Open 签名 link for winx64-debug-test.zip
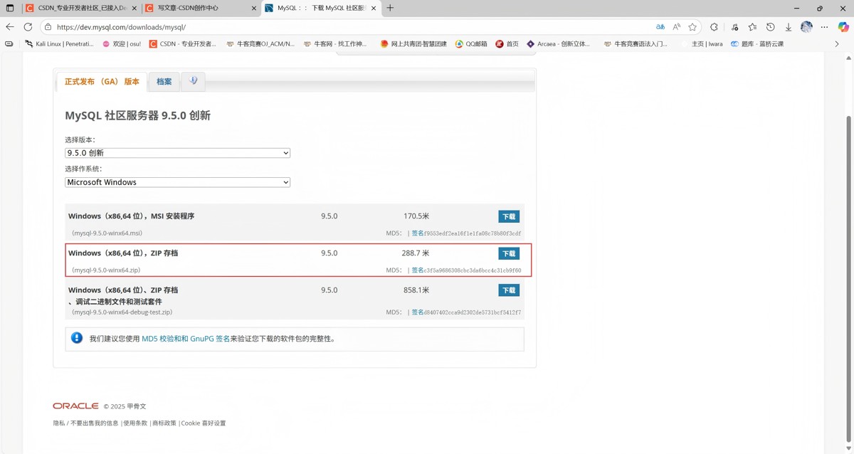This screenshot has width=854, height=454. (x=418, y=312)
